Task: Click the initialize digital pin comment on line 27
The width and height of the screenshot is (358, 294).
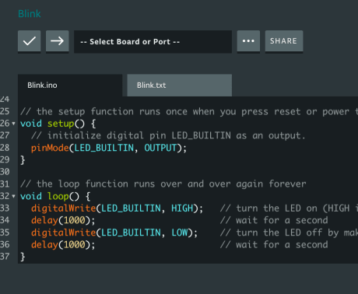Action: tap(168, 135)
